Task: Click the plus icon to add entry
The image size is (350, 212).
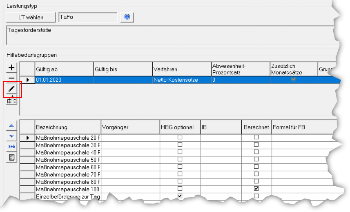Action: [x=11, y=67]
